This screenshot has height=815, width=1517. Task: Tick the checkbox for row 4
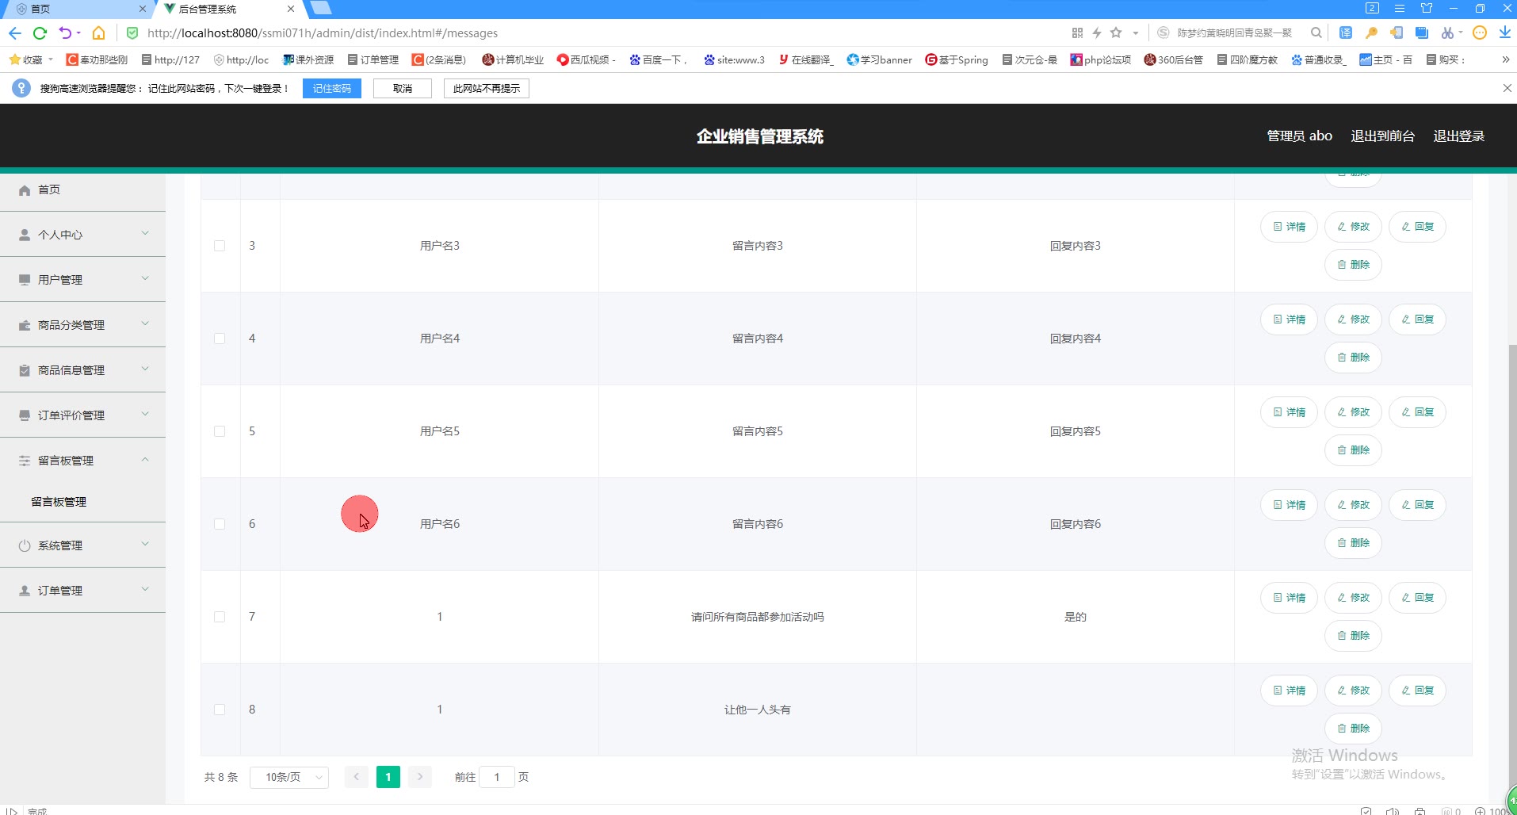(x=220, y=339)
